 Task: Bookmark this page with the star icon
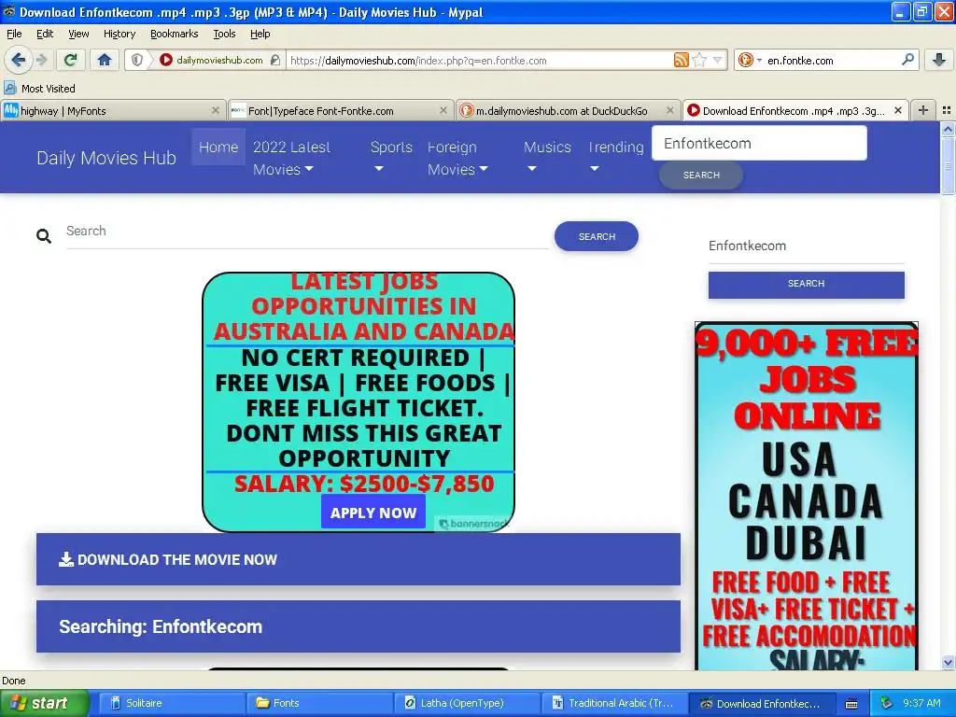(x=700, y=60)
